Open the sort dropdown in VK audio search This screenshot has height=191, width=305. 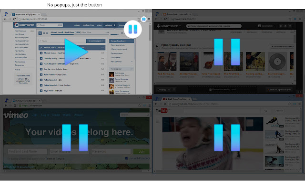point(96,41)
